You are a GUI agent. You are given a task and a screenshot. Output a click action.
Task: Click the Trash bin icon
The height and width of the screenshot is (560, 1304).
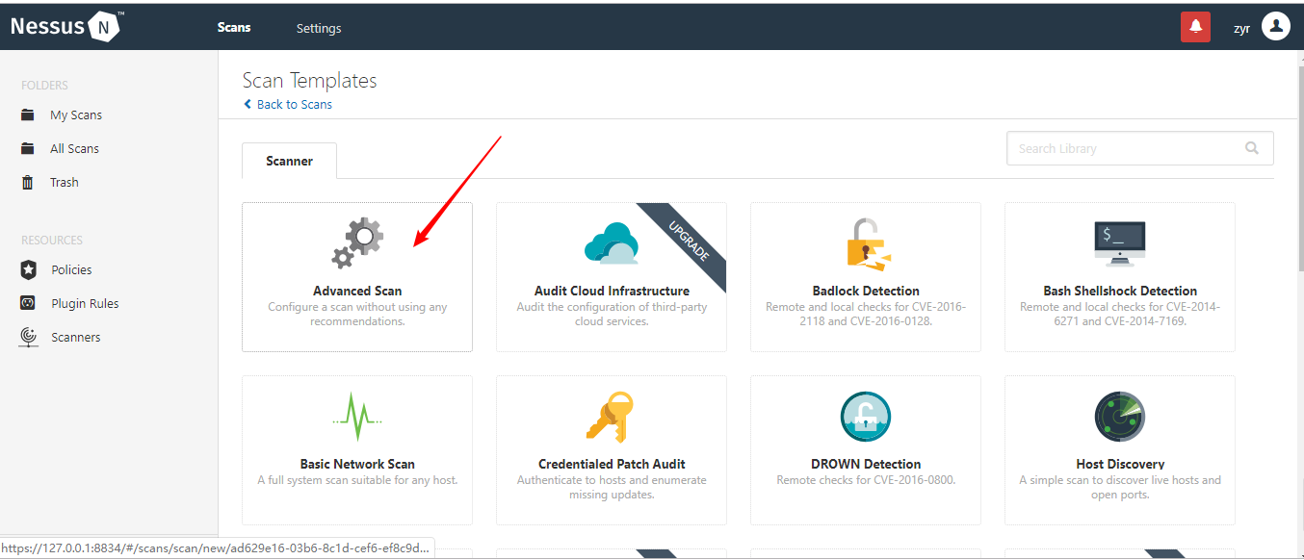[x=28, y=182]
